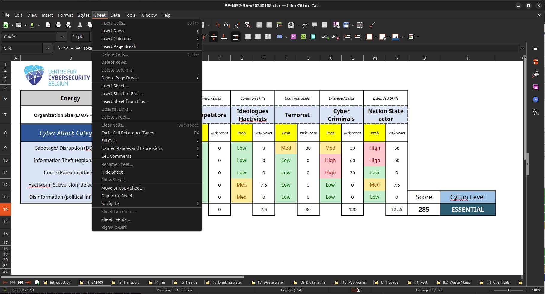Image resolution: width=545 pixels, height=294 pixels.
Task: Toggle Center Vertically alignment button
Action: point(213,37)
